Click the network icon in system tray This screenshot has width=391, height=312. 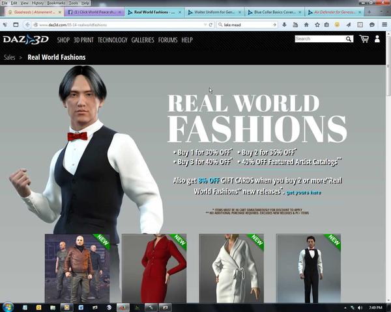[353, 307]
